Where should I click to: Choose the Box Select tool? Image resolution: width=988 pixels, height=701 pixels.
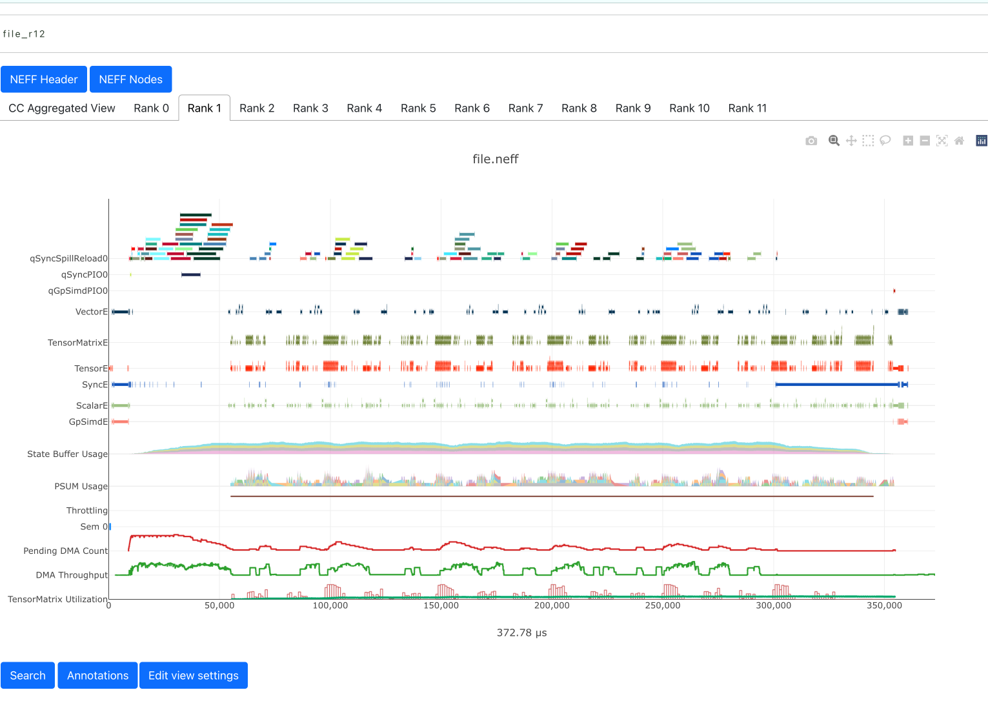868,141
